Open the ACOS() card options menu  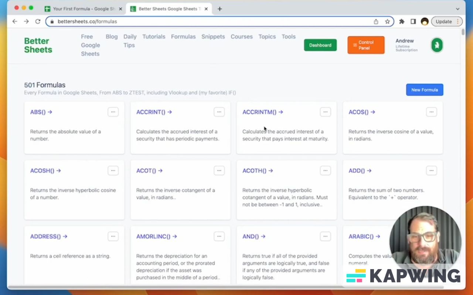431,112
